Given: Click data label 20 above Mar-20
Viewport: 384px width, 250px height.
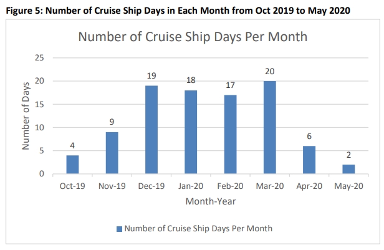Looking at the screenshot, I should pos(270,72).
